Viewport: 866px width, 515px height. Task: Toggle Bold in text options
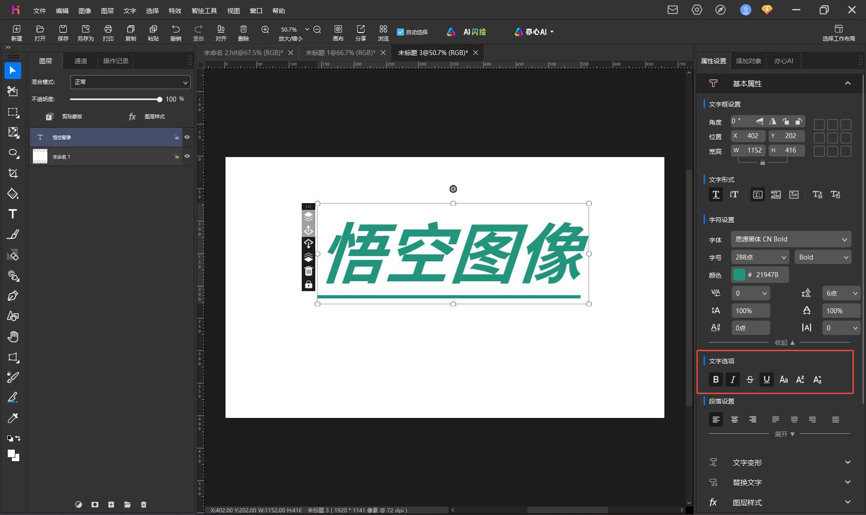(x=716, y=380)
